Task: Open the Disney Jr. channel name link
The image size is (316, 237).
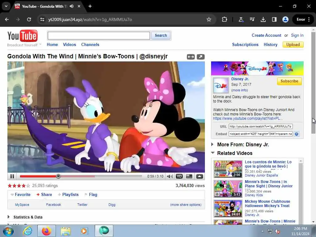Action: click(240, 79)
